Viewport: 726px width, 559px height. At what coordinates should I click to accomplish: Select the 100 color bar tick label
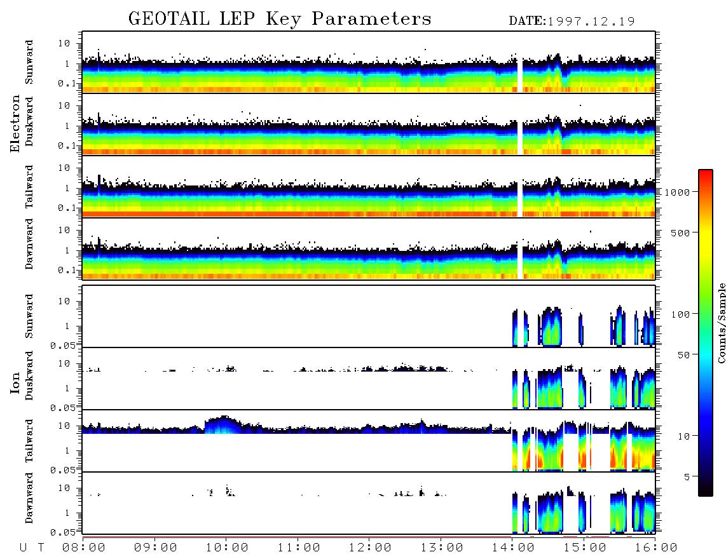tap(681, 314)
